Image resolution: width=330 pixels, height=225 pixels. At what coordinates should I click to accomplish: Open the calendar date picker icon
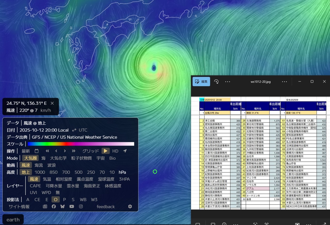coord(37,151)
